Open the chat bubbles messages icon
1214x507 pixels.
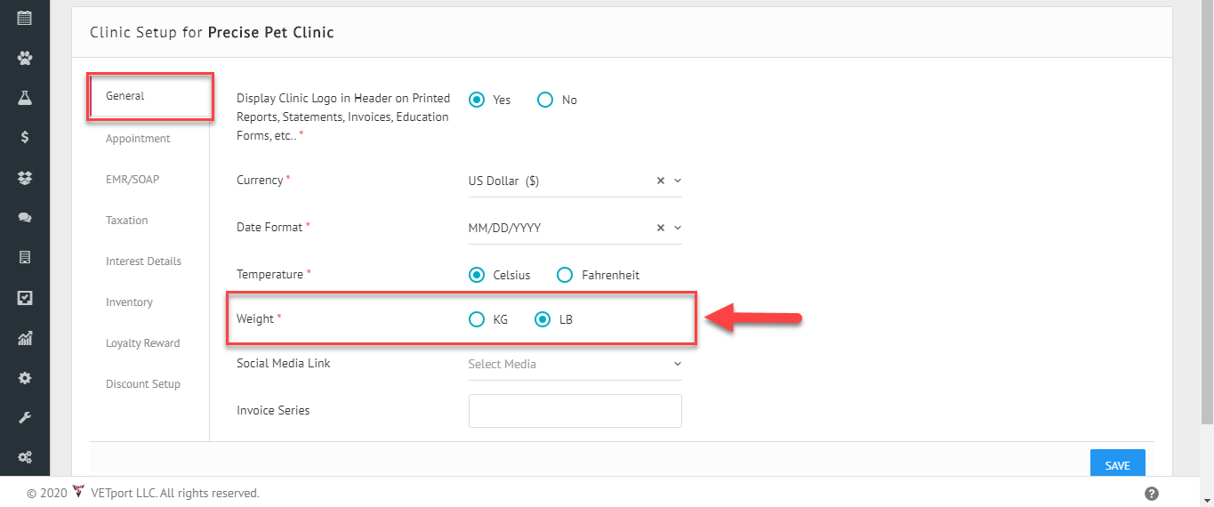(25, 217)
